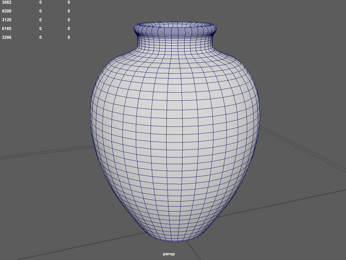
Task: Click the last-column 0 in the 3120 row
Action: point(69,20)
